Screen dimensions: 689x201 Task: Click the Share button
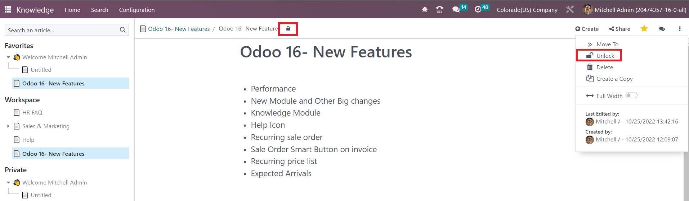tap(619, 29)
